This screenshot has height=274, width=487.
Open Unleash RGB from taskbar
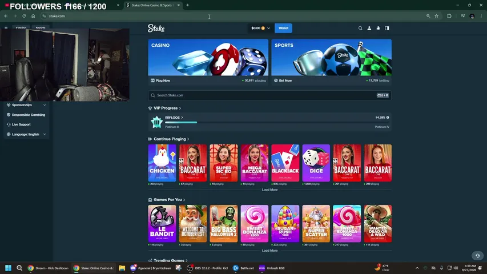272,268
